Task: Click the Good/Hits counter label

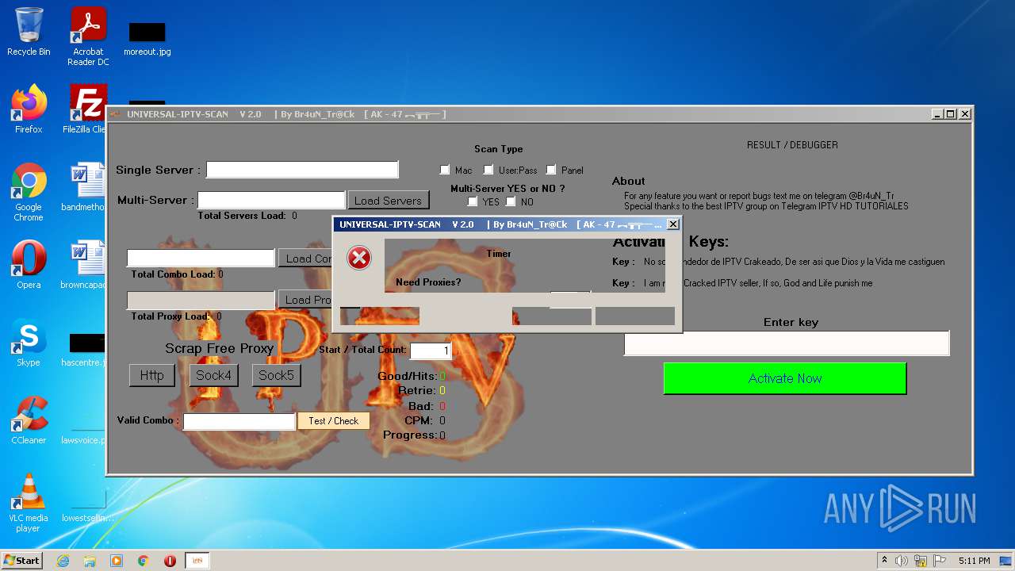Action: [x=407, y=376]
